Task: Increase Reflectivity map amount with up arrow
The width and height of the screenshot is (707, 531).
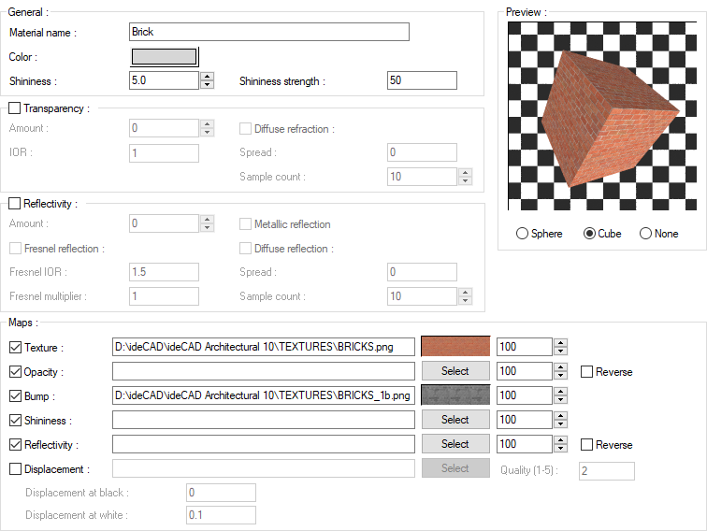Action: (x=560, y=439)
